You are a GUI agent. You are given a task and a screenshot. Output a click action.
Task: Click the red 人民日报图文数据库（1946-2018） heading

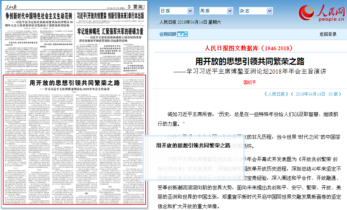click(x=248, y=48)
